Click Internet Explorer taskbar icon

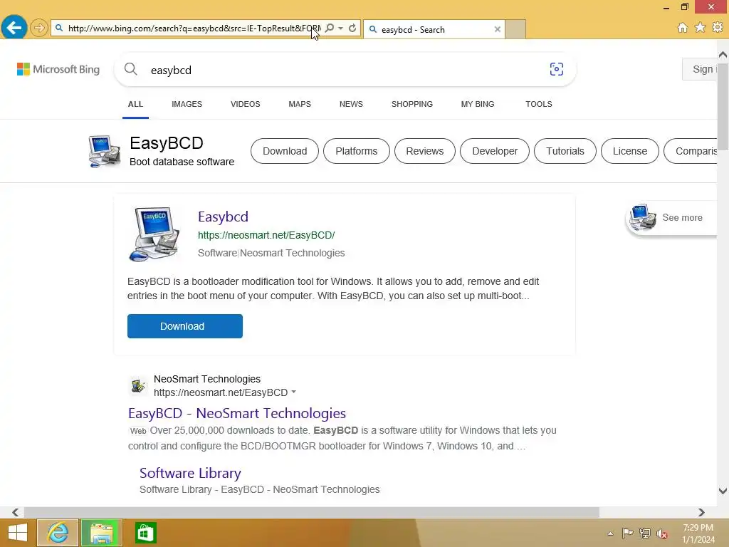(58, 533)
